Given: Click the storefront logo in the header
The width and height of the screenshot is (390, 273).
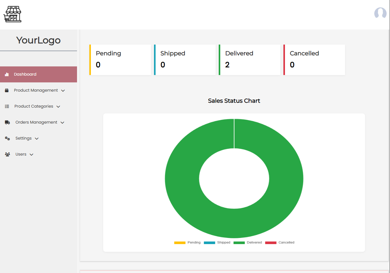Looking at the screenshot, I should pos(12,14).
